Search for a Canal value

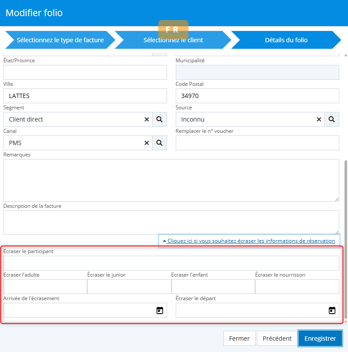[x=160, y=143]
